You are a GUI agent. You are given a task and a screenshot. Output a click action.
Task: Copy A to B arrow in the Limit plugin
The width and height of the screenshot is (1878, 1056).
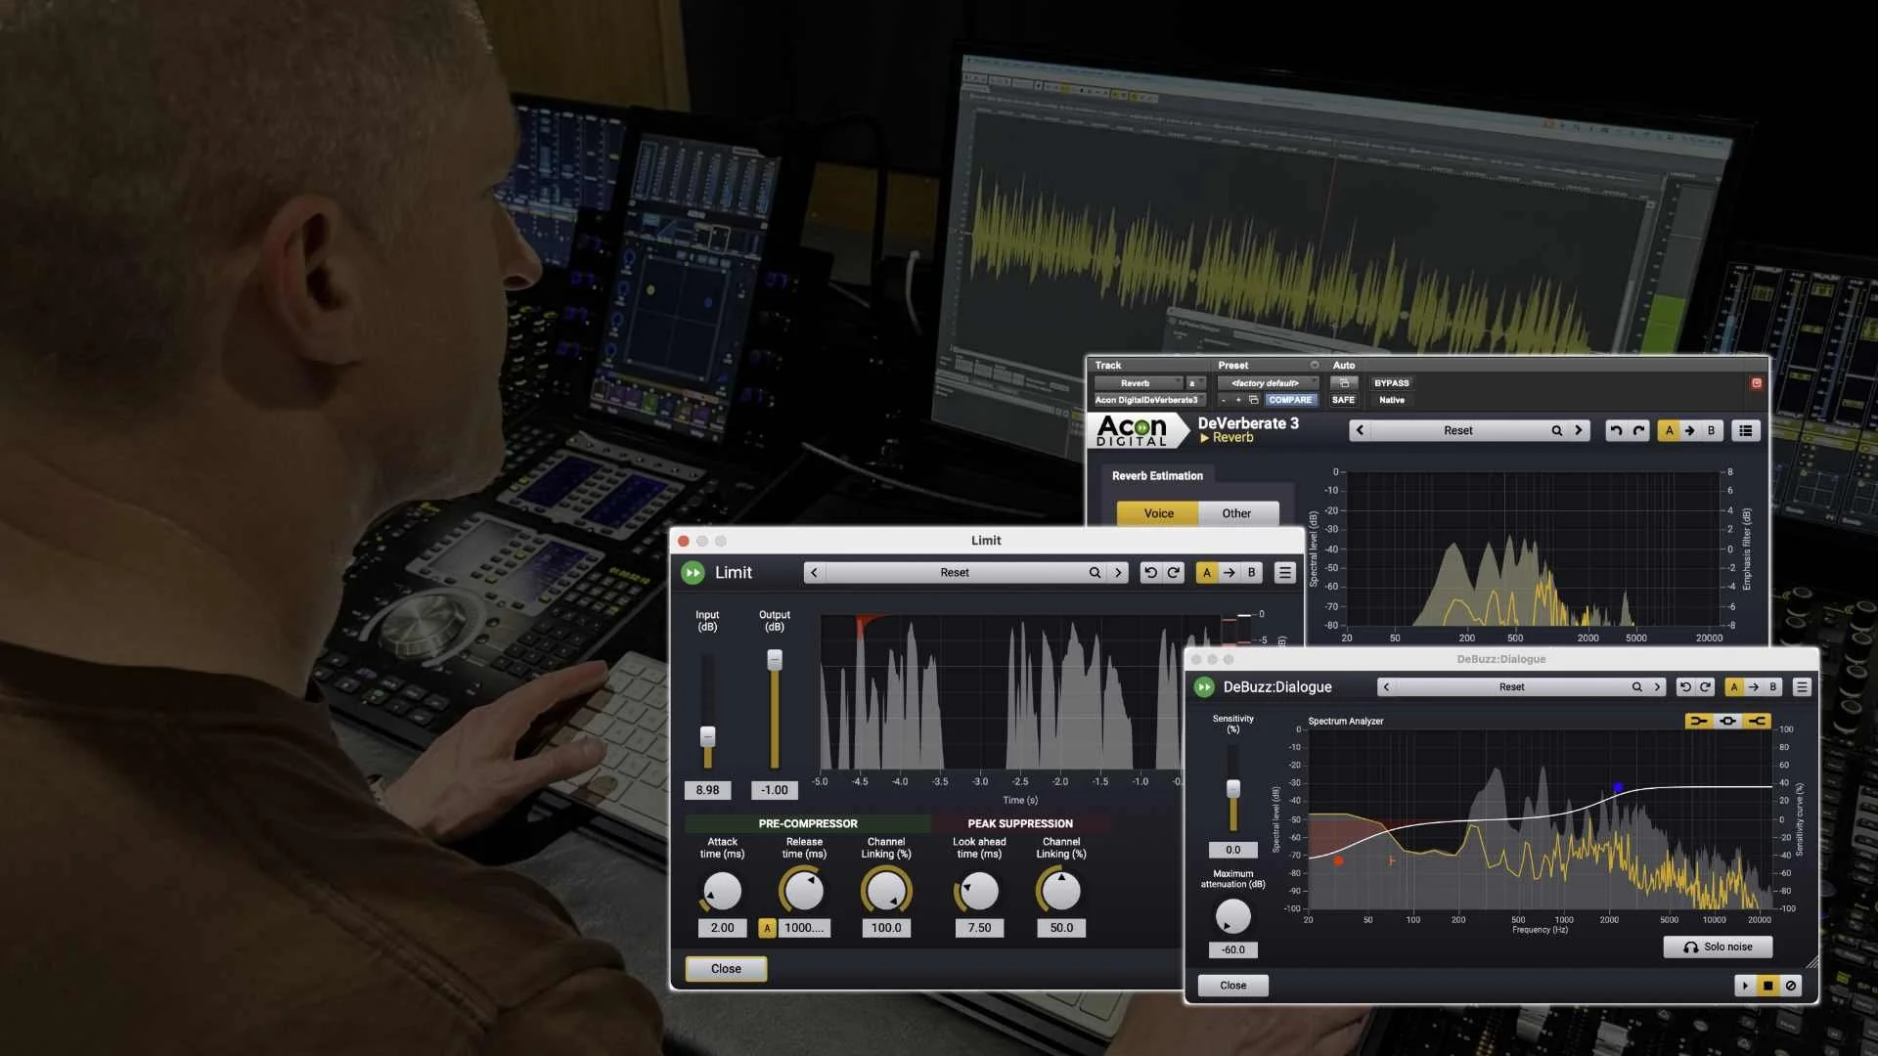[1229, 573]
